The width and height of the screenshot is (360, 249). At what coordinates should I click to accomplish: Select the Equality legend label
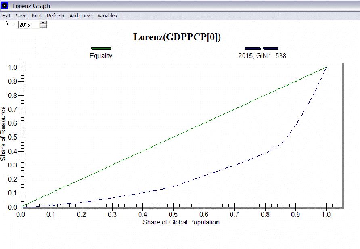pos(101,56)
